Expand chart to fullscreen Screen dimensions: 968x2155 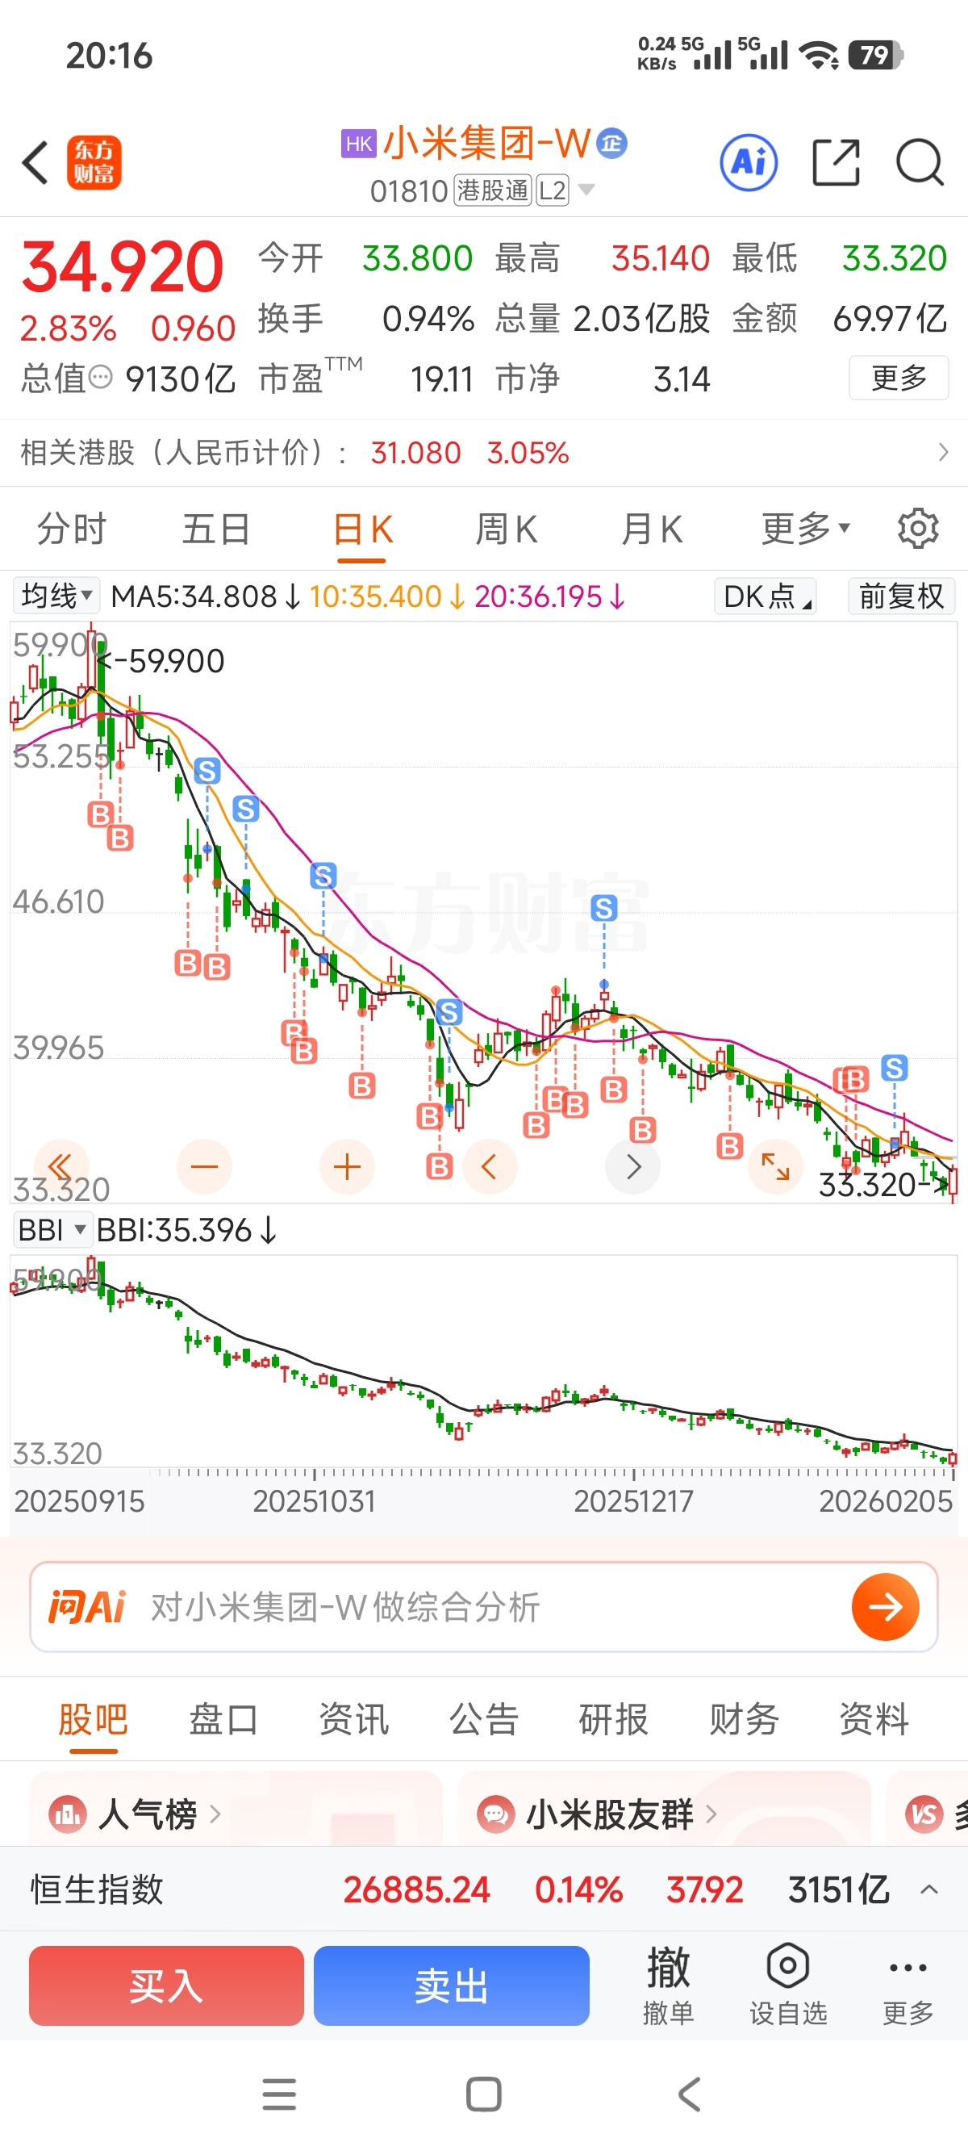776,1166
